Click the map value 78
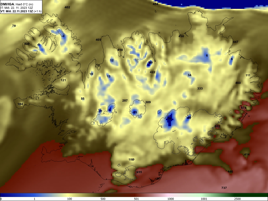 click(x=14, y=26)
